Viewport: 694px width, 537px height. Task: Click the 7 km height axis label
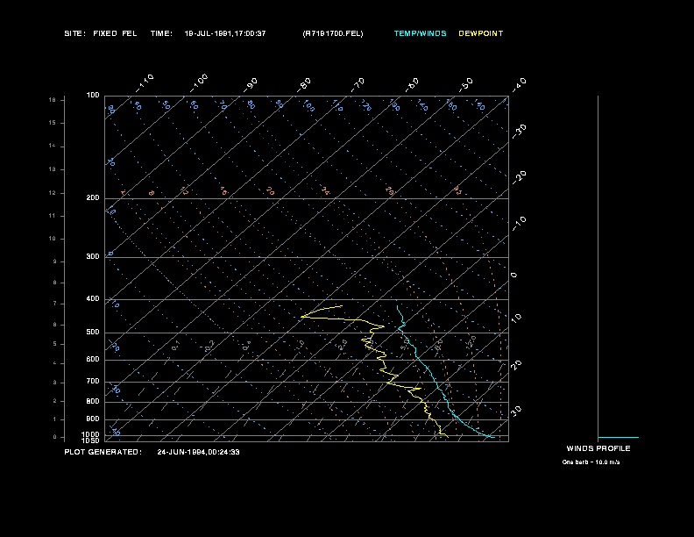click(55, 304)
